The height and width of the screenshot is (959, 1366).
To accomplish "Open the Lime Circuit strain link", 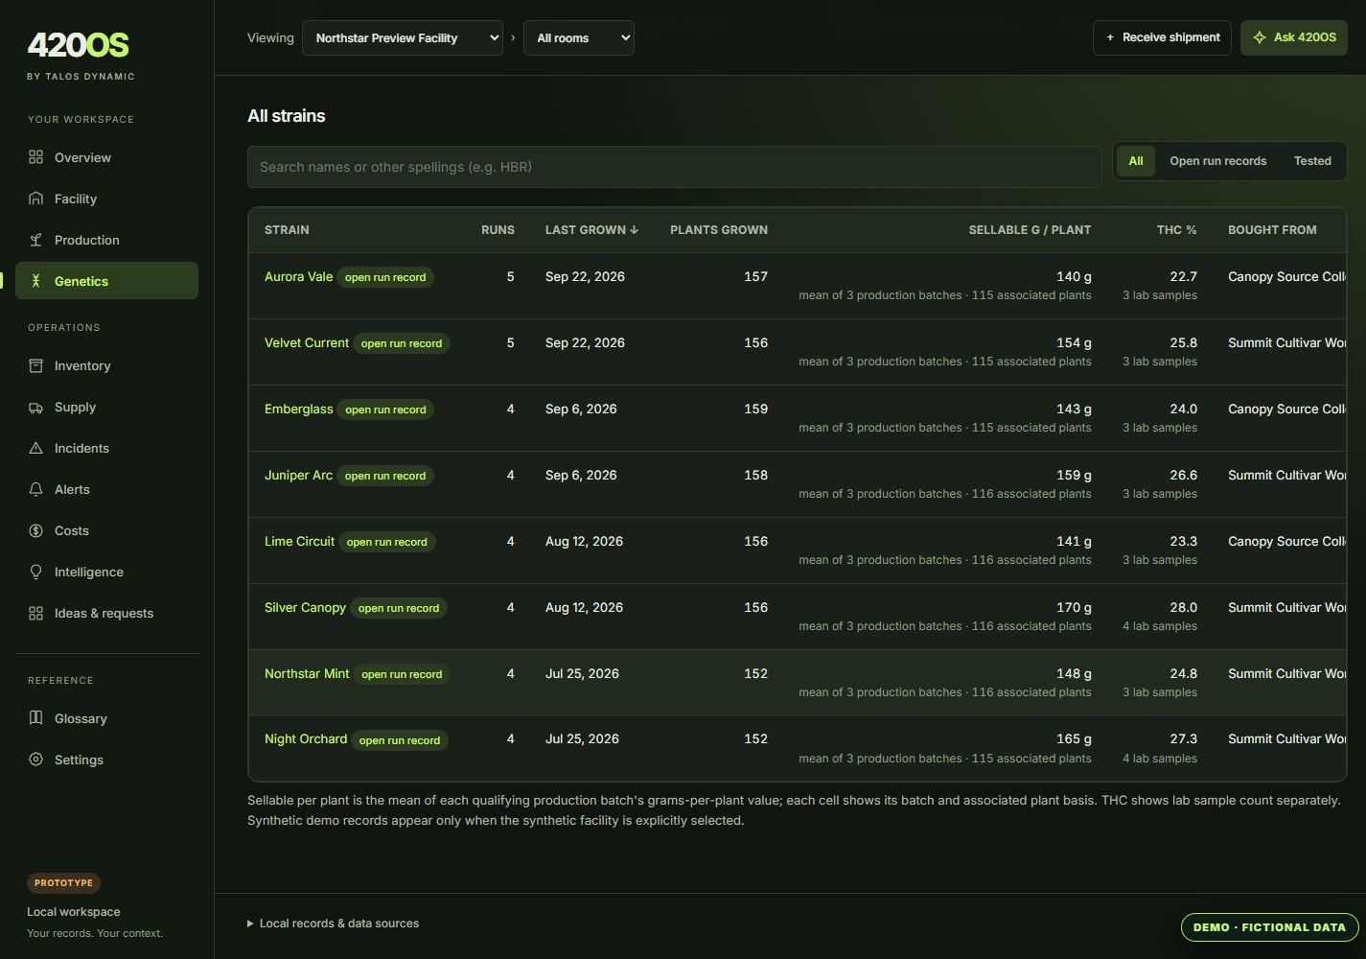I will [299, 541].
